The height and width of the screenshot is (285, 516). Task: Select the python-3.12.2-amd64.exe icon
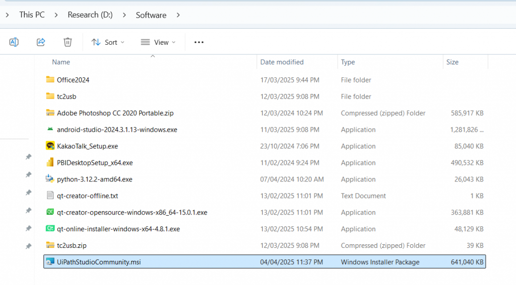coord(50,178)
